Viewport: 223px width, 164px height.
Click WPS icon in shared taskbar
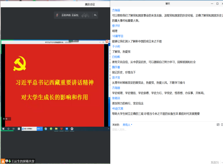coord(62,129)
